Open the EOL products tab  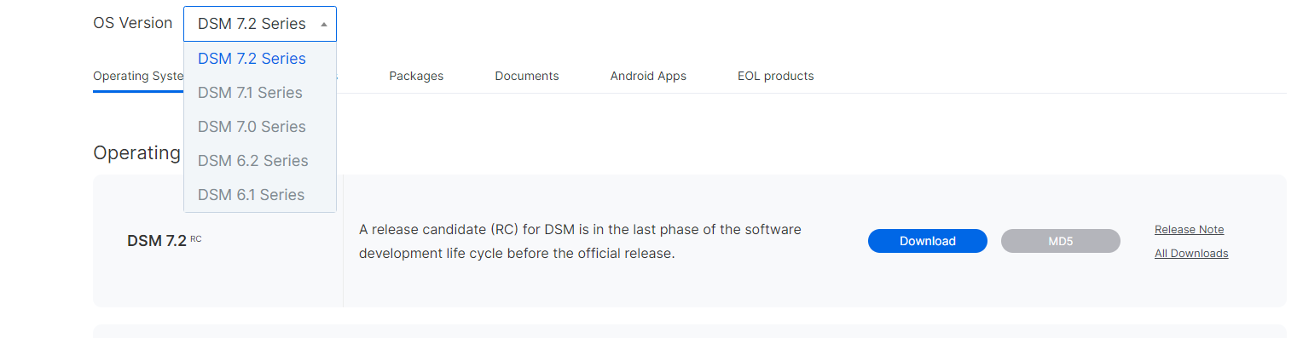(x=776, y=76)
